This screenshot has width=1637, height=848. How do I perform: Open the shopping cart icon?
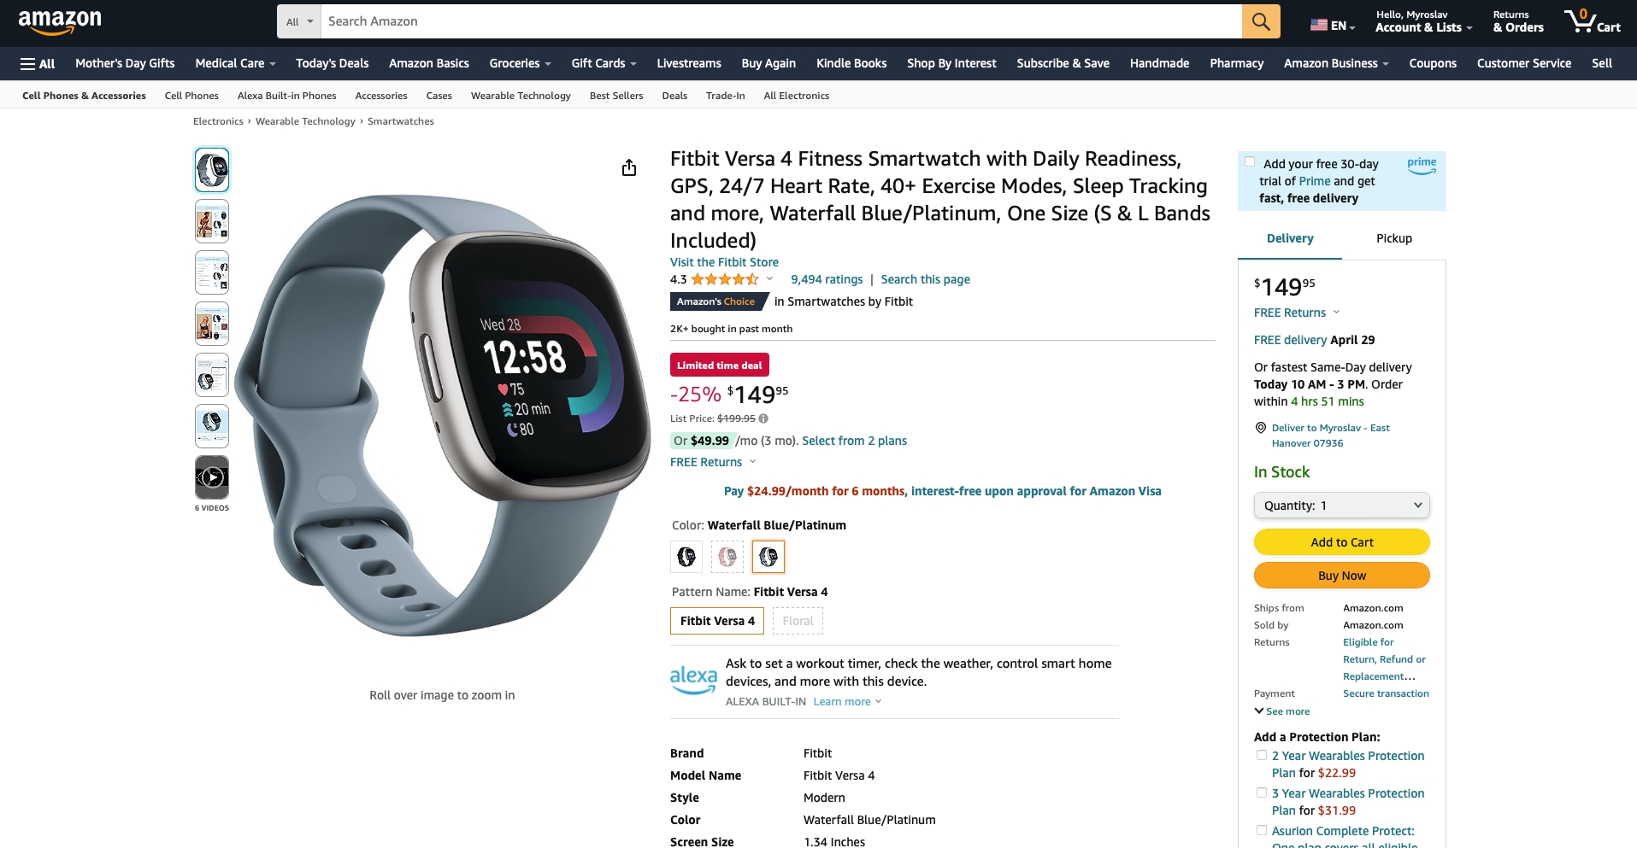tap(1592, 21)
